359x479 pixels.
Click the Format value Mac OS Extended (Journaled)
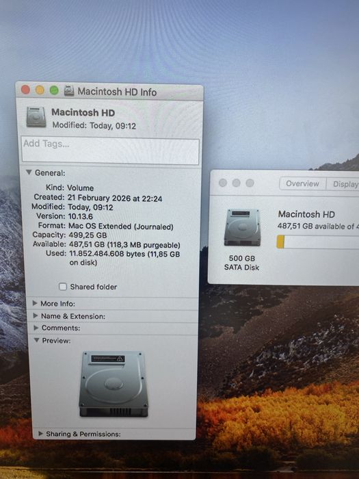click(121, 226)
